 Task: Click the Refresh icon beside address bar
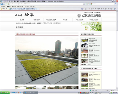86,4
